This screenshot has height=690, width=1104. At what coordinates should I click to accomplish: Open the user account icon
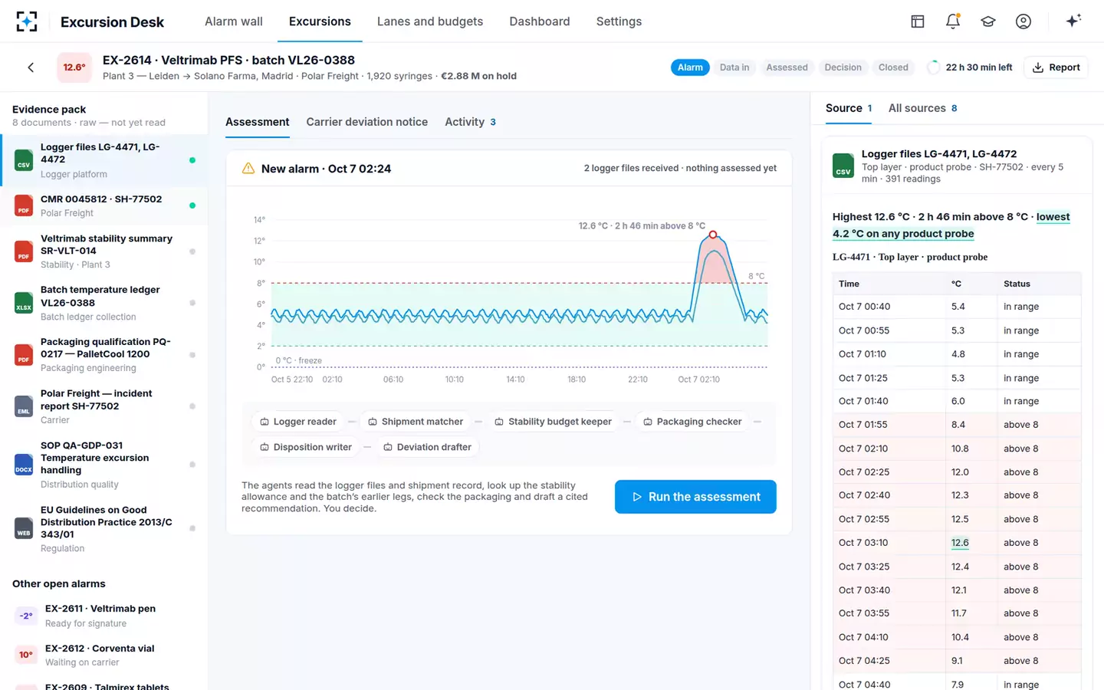click(1024, 21)
